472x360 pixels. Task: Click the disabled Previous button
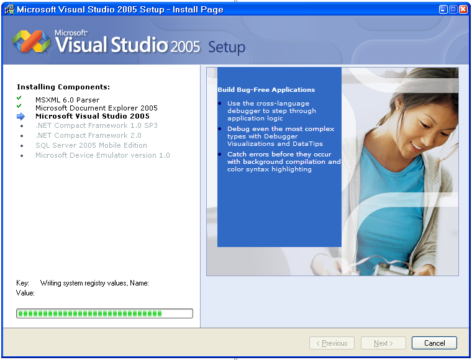pos(332,343)
